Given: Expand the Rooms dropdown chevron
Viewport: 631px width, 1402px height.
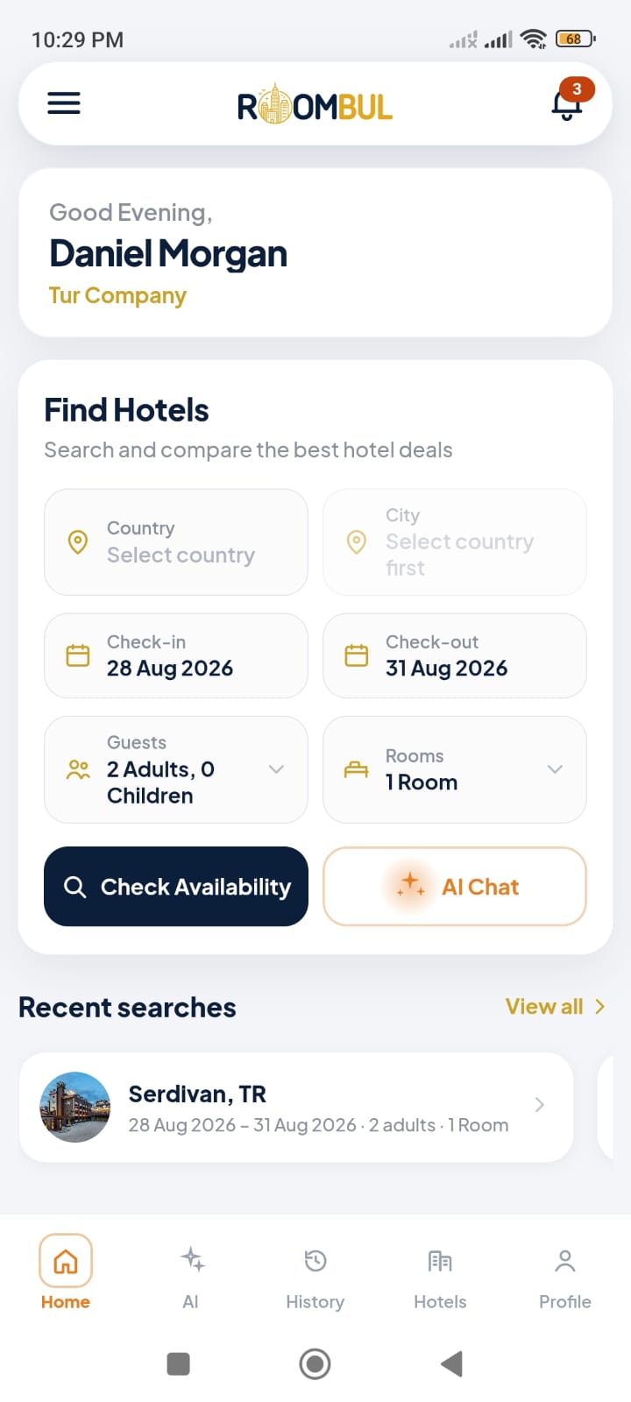Looking at the screenshot, I should click(x=555, y=769).
